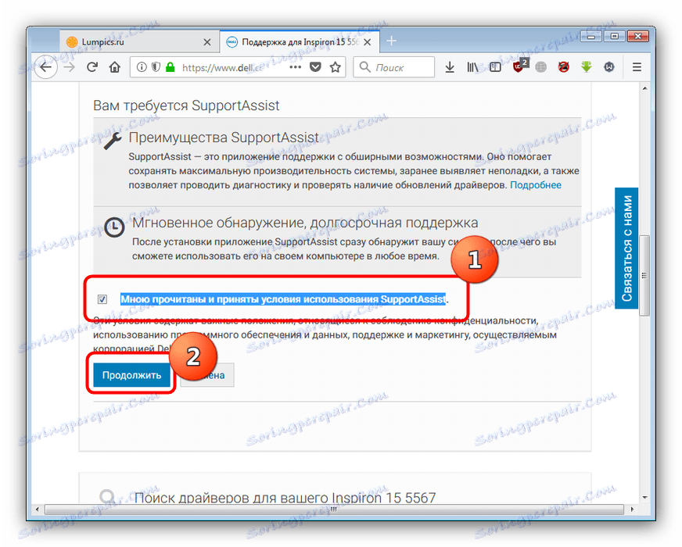Toggle the sidebar panel icon
Image resolution: width=682 pixels, height=547 pixels.
pos(495,67)
